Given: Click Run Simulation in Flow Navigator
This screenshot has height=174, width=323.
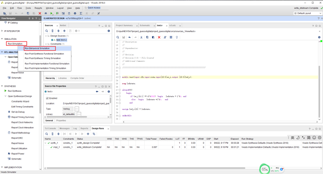Looking at the screenshot, I should tap(15, 44).
